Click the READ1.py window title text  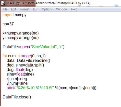pos(49,3)
